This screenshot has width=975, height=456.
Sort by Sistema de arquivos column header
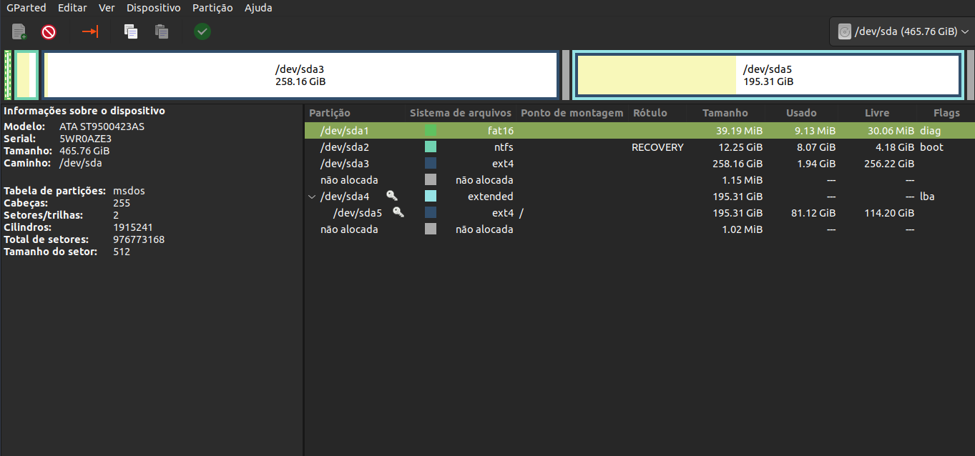(x=461, y=113)
